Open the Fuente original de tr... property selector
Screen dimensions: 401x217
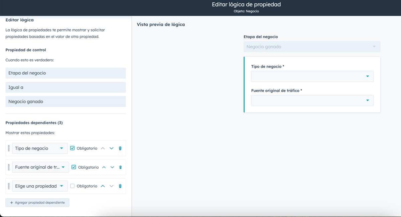point(40,167)
